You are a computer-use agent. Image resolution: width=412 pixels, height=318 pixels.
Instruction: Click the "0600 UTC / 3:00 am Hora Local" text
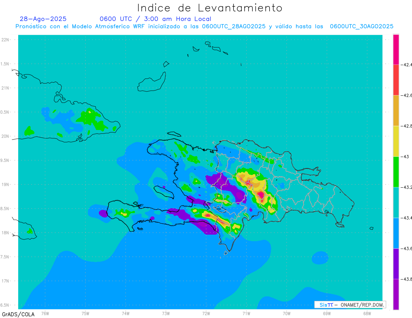155,19
